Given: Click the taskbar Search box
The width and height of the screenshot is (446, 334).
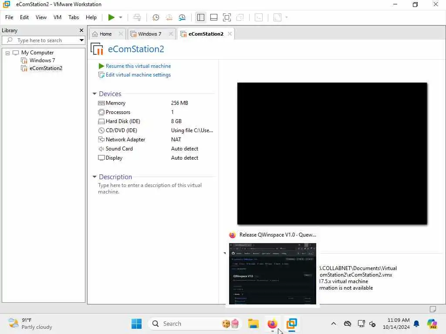Looking at the screenshot, I should click(x=195, y=324).
